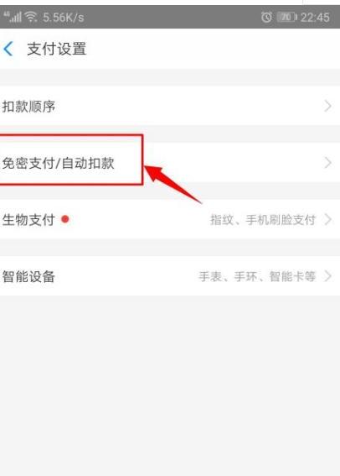340x476 pixels.
Task: Open the 生物支付 entry
Action: (170, 219)
